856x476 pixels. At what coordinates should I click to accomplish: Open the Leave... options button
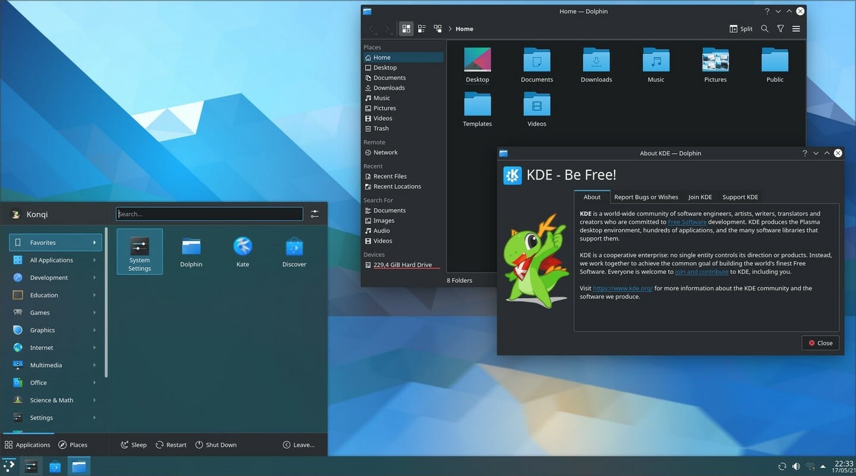point(299,444)
